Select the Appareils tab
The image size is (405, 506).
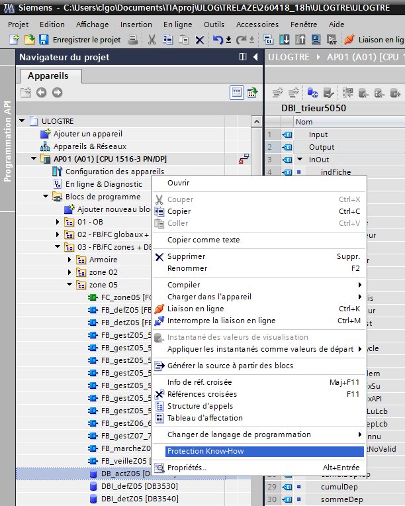click(x=47, y=76)
